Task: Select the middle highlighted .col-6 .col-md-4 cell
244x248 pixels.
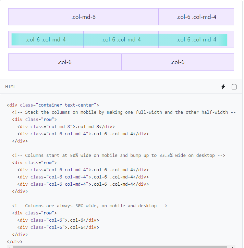Action: 121,39
